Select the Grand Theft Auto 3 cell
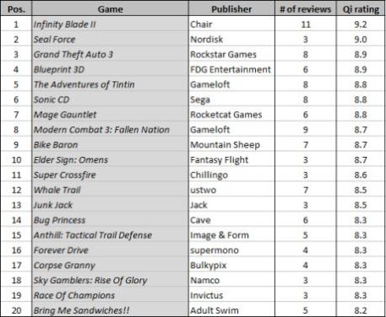 coord(110,54)
